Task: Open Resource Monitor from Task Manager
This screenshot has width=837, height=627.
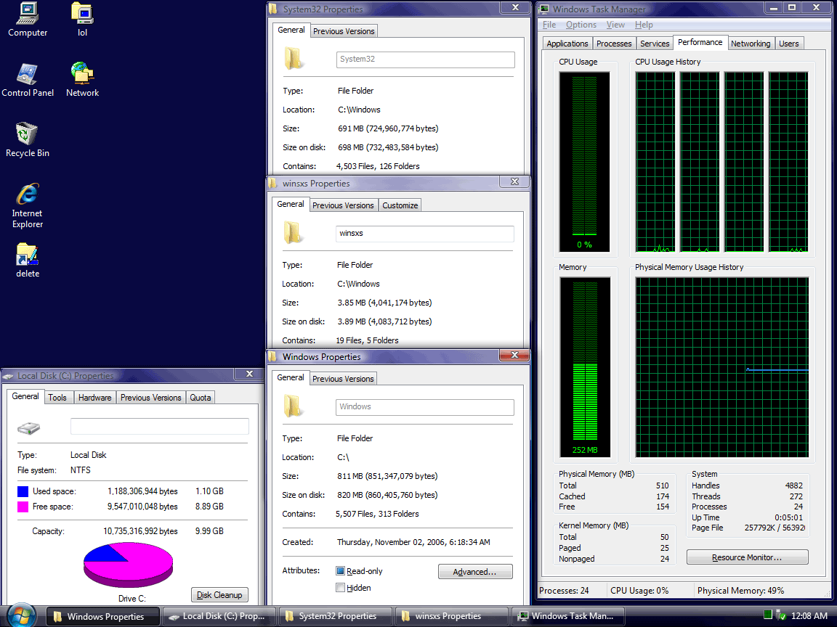Action: coord(747,557)
